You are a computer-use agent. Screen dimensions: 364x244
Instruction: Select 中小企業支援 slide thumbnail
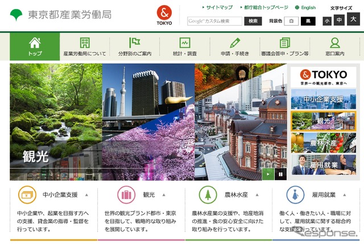(324, 99)
